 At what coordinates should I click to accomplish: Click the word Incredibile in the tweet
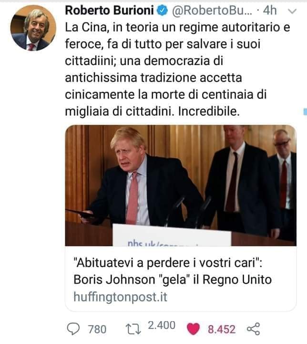click(209, 111)
